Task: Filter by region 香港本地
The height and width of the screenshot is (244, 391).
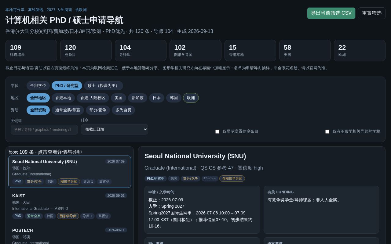Action: [x=63, y=98]
